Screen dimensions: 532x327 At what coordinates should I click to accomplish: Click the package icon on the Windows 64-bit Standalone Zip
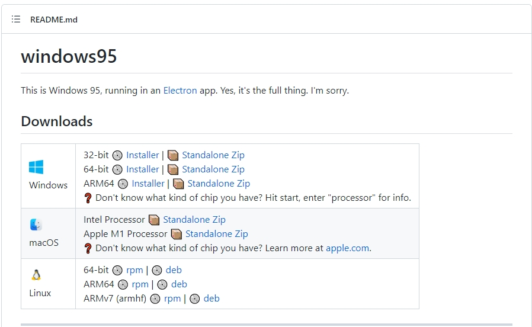tap(173, 169)
